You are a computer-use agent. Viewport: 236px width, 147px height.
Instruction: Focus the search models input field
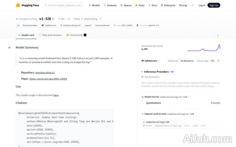click(x=65, y=5)
